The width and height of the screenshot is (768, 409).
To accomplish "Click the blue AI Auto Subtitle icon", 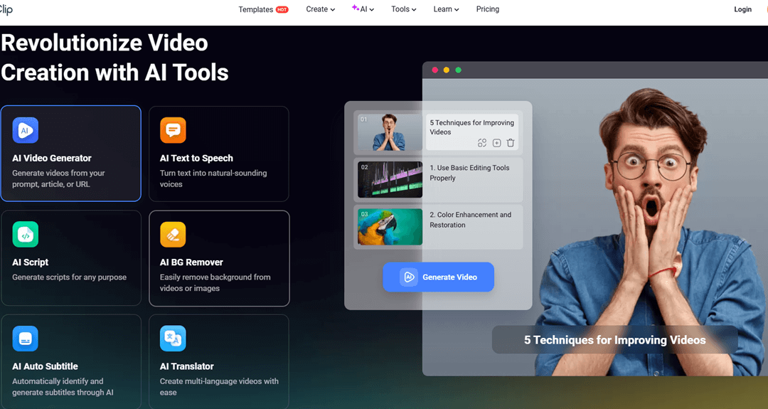I will 26,339.
